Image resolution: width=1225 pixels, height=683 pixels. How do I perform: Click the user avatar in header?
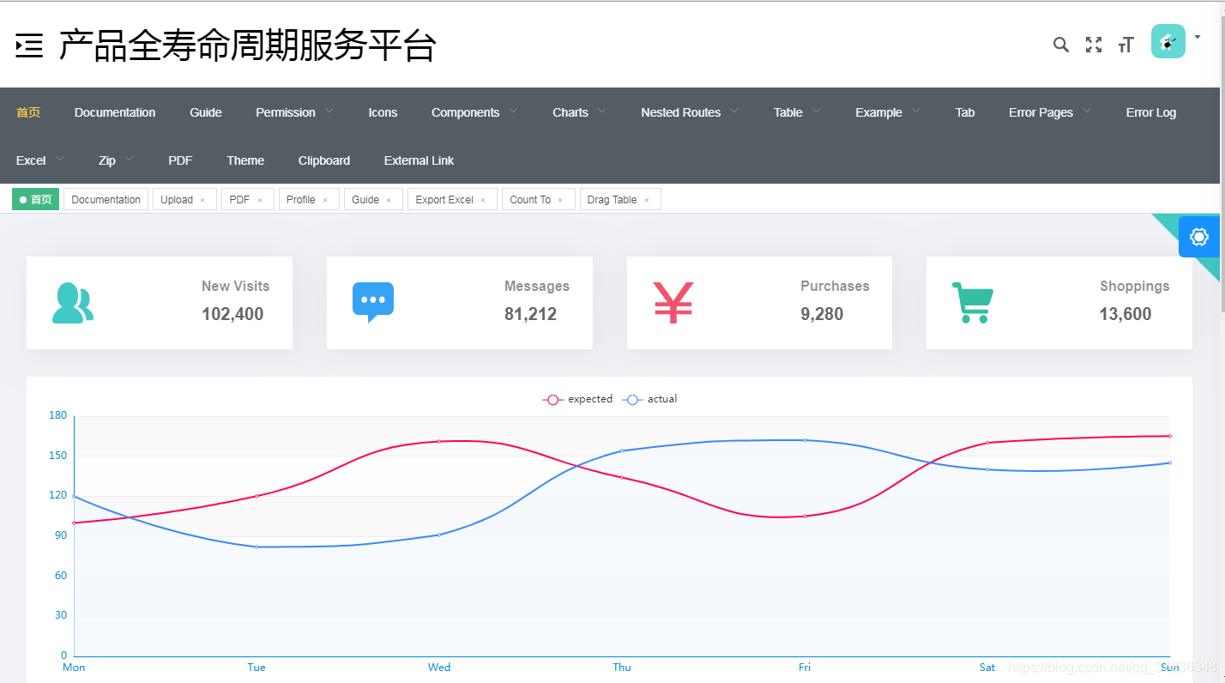(1168, 40)
